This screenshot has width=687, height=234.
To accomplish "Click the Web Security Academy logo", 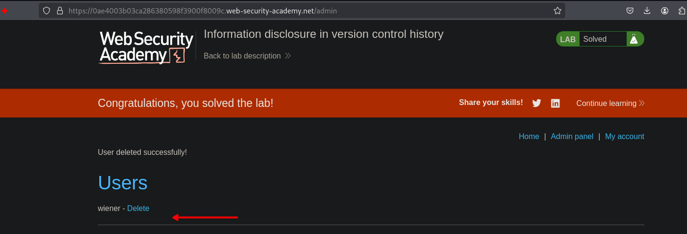I will [146, 47].
